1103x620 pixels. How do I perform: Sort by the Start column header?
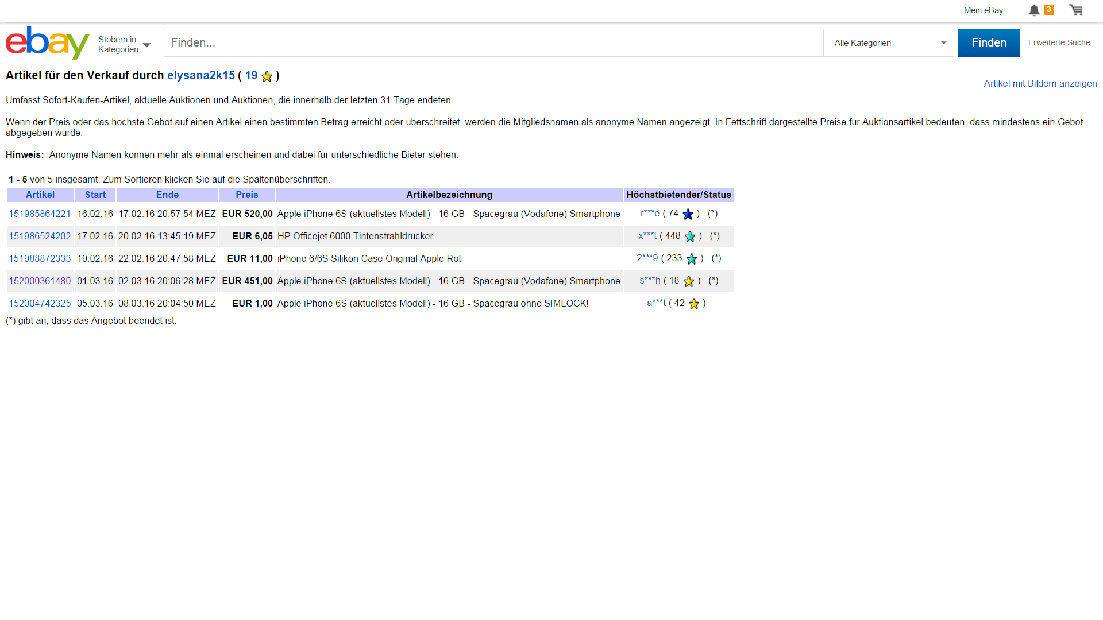click(95, 195)
